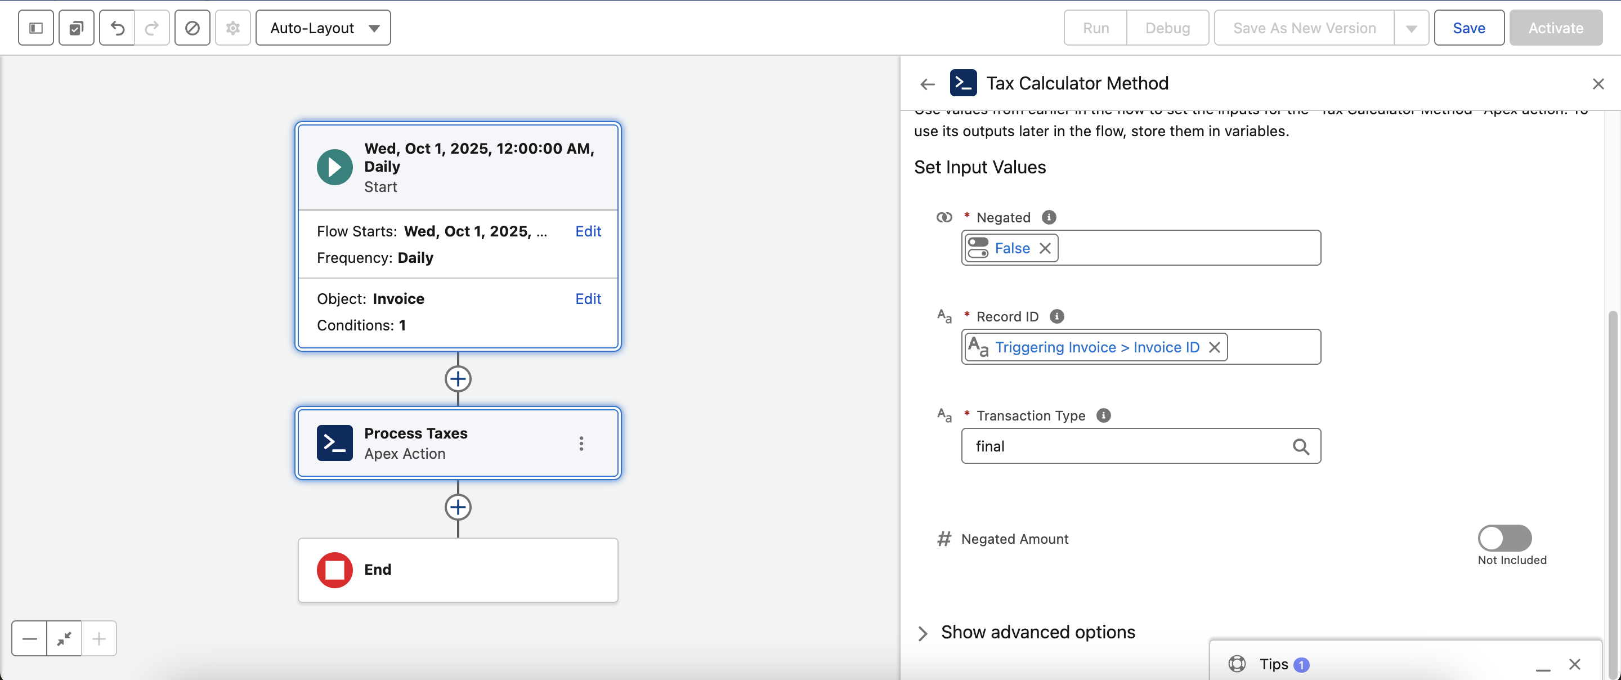The image size is (1621, 680).
Task: Remove Triggering Invoice ID pill
Action: tap(1214, 347)
